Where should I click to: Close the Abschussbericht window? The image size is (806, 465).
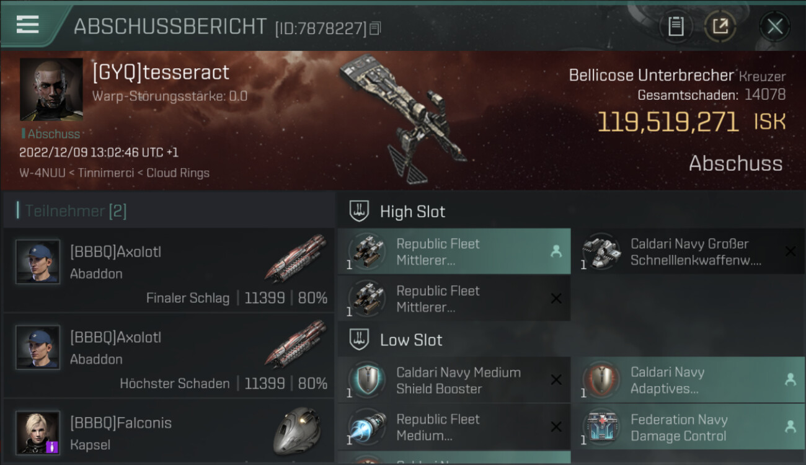click(774, 26)
